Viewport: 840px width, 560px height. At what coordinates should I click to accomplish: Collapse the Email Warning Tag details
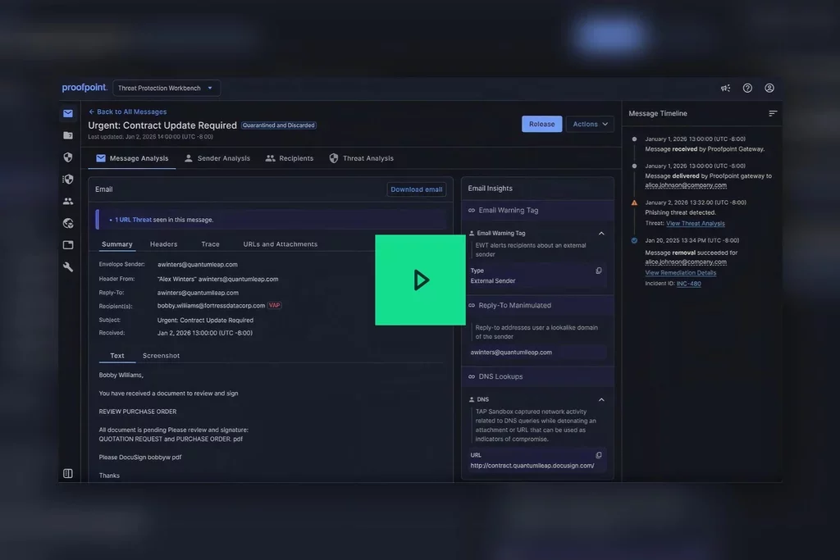point(601,234)
